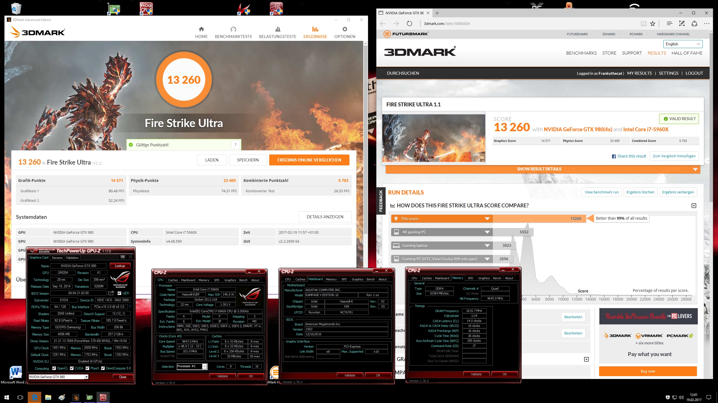Open English language dropdown on 3dmark.com
Screen dimensions: 718x403
[x=683, y=44]
